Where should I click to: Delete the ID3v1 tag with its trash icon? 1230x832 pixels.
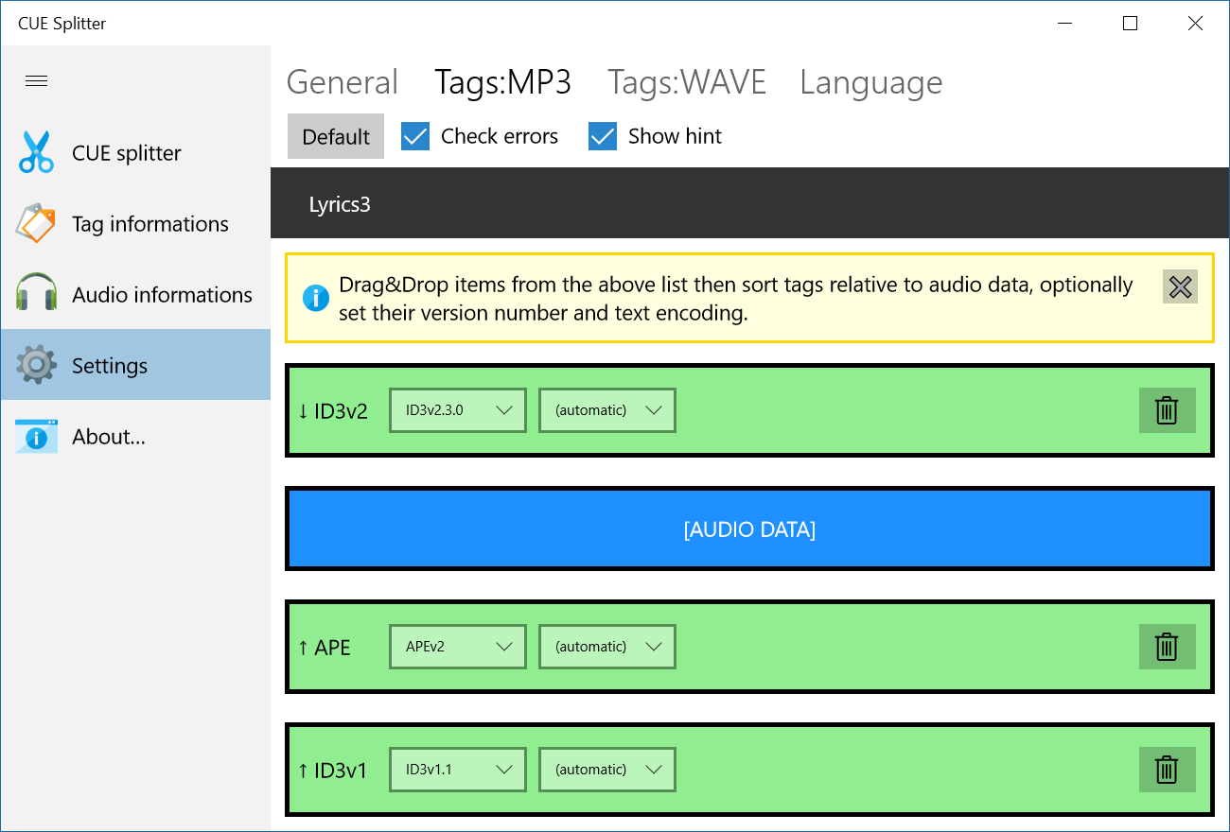coord(1167,770)
